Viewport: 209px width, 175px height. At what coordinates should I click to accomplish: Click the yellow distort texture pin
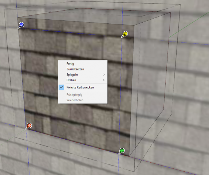point(125,34)
